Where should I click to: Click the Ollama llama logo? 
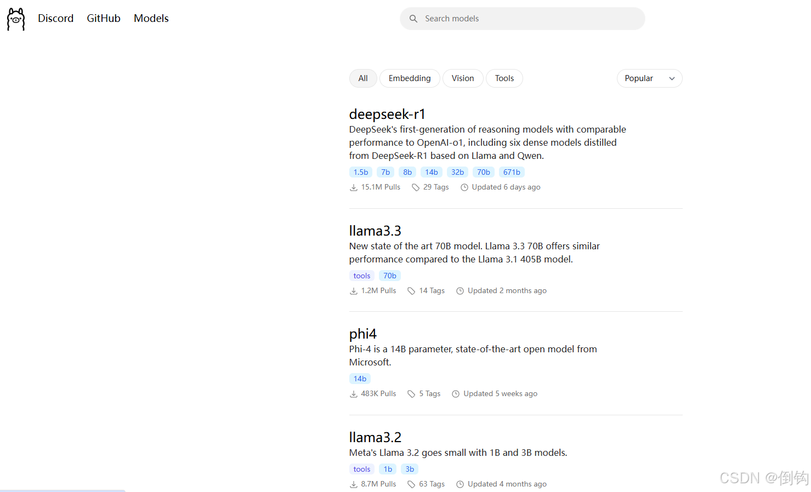pos(16,19)
